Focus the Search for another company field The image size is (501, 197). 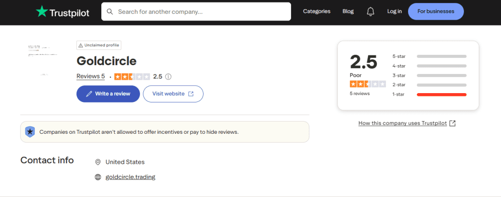(x=196, y=11)
